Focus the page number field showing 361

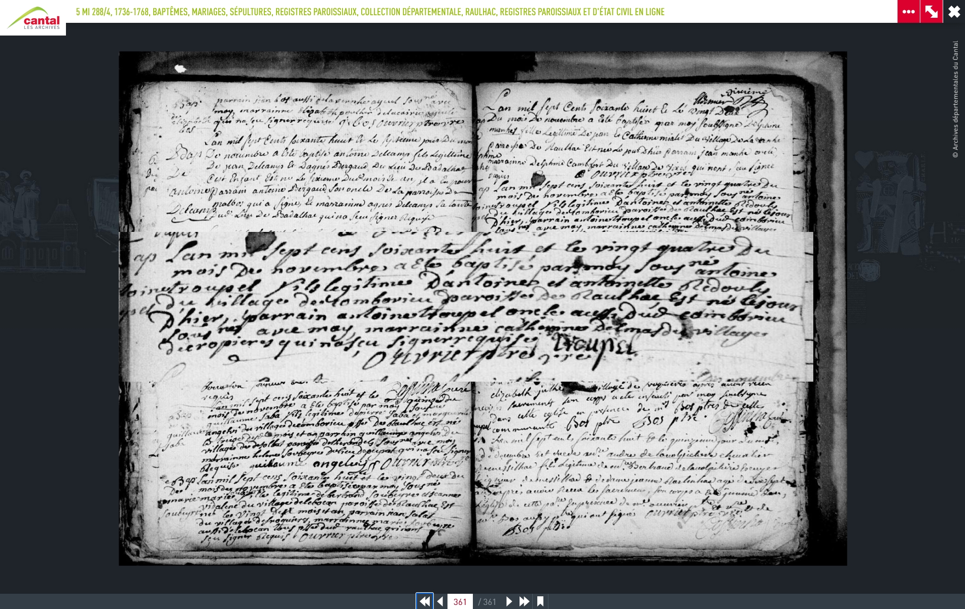pyautogui.click(x=460, y=601)
